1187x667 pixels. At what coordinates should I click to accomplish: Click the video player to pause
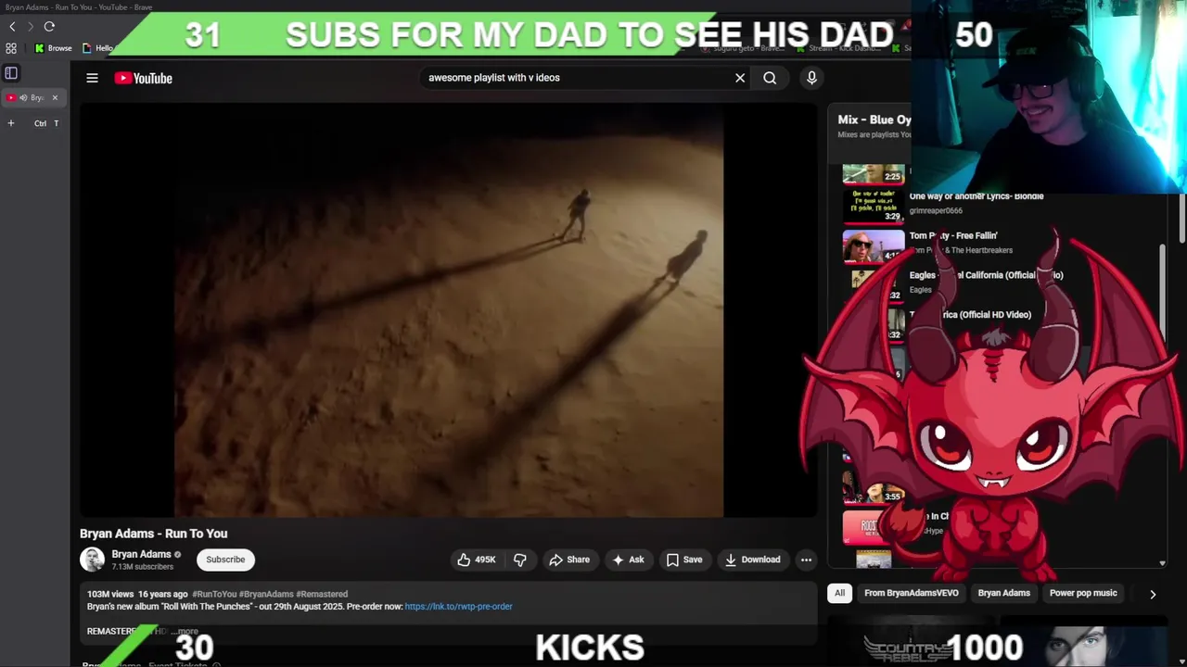point(449,309)
